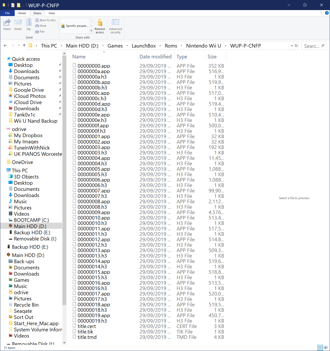Click the Search box
330x351 pixels.
click(x=314, y=46)
